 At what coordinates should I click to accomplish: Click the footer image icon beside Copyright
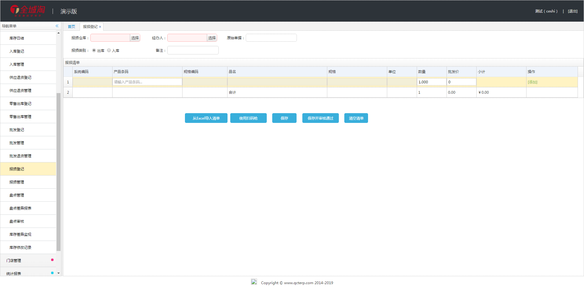point(254,282)
